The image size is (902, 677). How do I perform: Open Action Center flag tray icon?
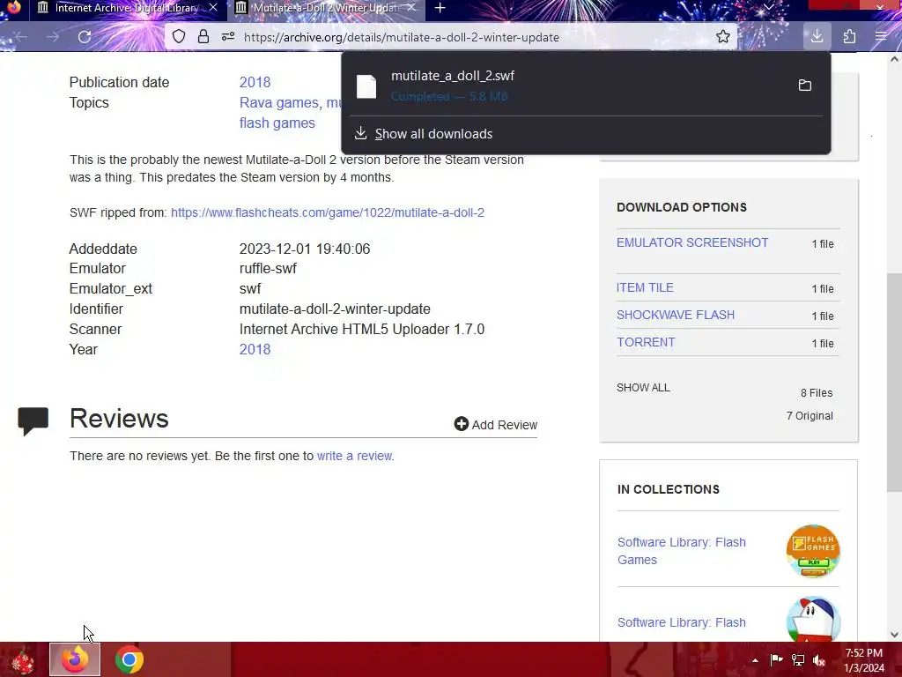(776, 659)
